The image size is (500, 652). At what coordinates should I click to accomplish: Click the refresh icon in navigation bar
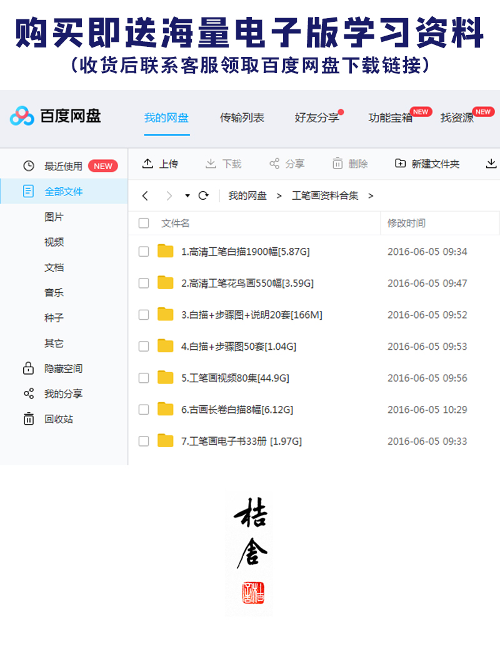203,196
